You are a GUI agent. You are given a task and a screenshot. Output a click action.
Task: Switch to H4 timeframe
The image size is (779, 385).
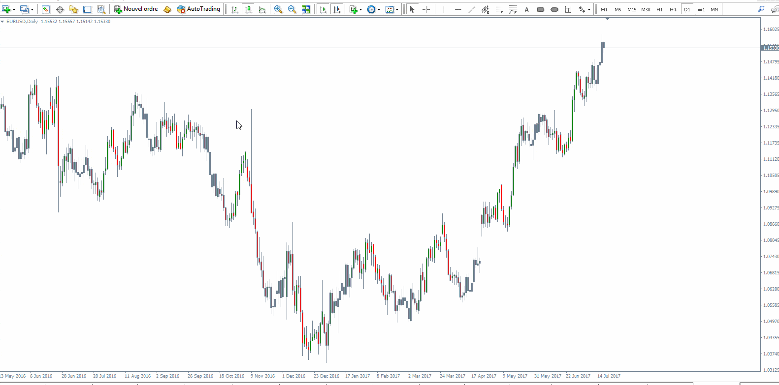pyautogui.click(x=673, y=9)
